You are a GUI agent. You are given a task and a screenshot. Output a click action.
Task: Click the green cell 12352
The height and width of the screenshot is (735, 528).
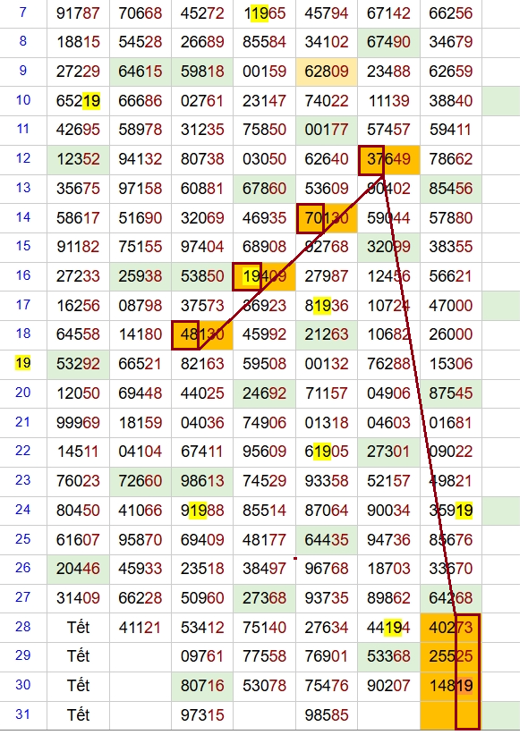pos(78,160)
